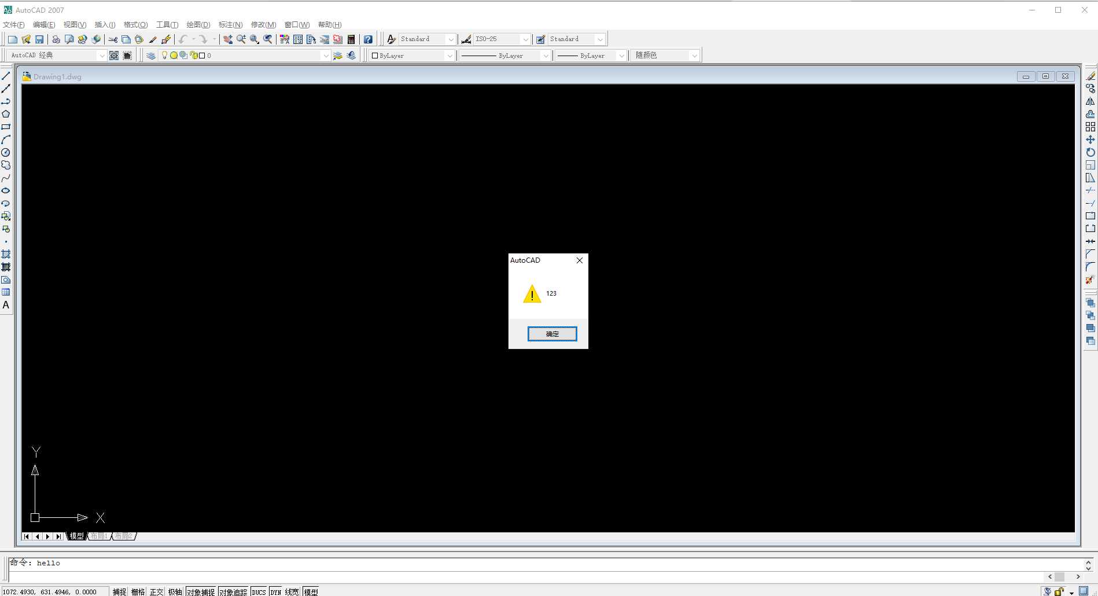1098x596 pixels.
Task: Click the Erase tool in the modify toolbar
Action: [1090, 76]
